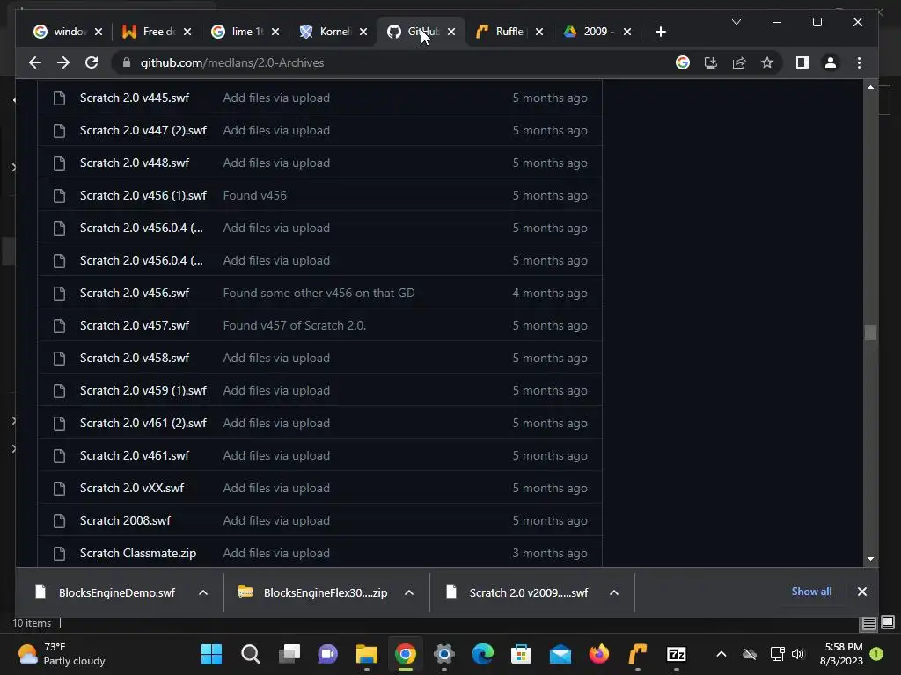This screenshot has height=675, width=901.
Task: Open taskbar Search
Action: [251, 654]
